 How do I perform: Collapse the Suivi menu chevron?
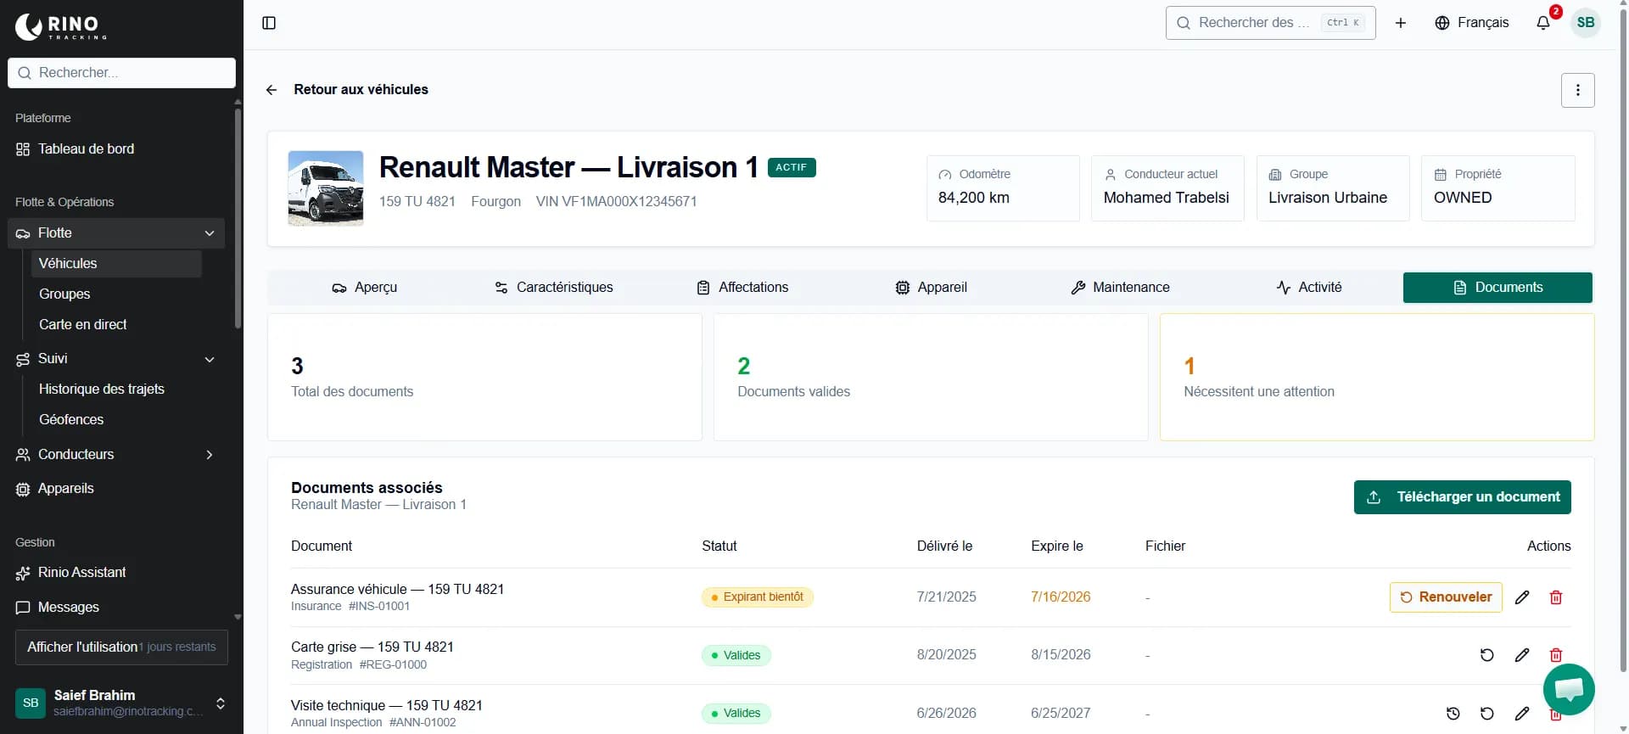click(210, 359)
